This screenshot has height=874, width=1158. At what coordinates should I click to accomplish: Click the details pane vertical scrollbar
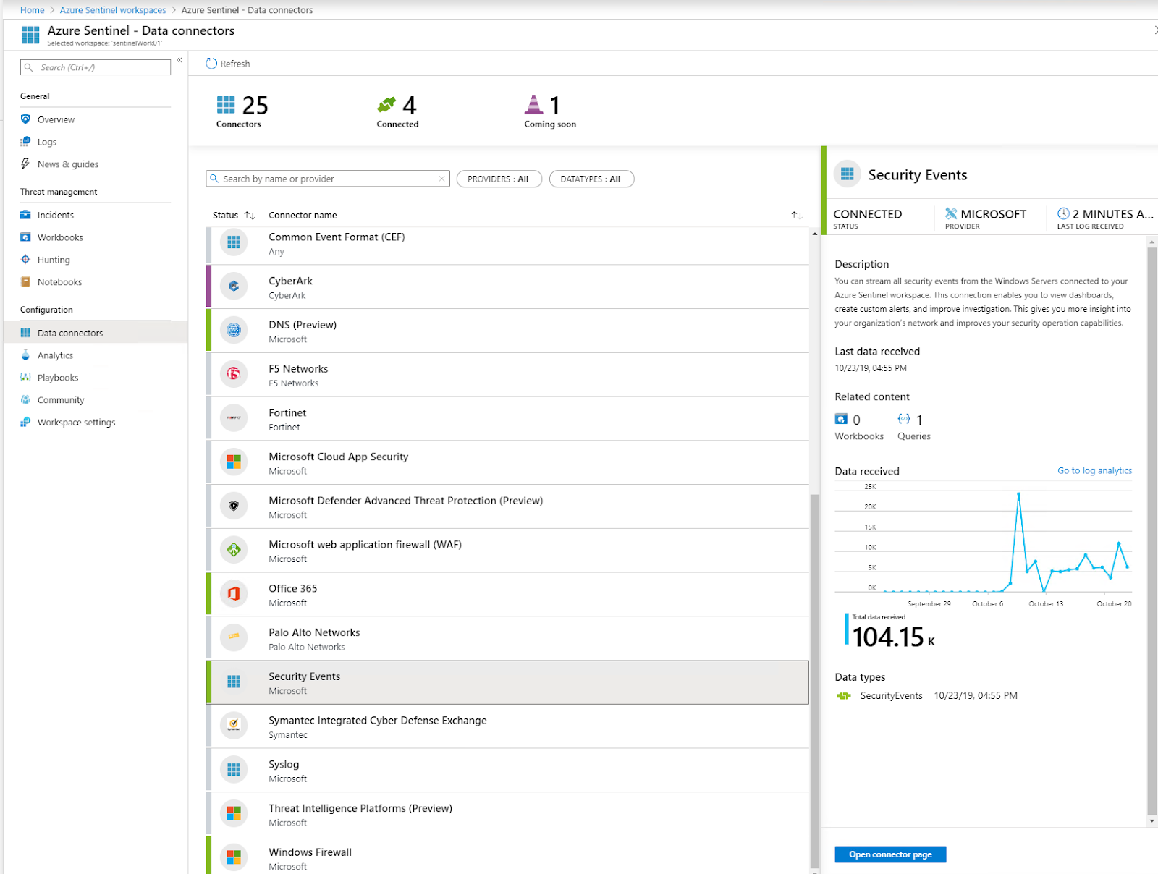[x=1151, y=532]
